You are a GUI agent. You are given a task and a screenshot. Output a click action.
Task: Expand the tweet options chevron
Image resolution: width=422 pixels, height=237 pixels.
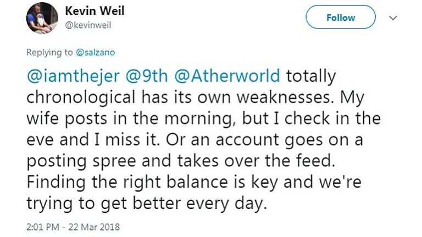(393, 18)
